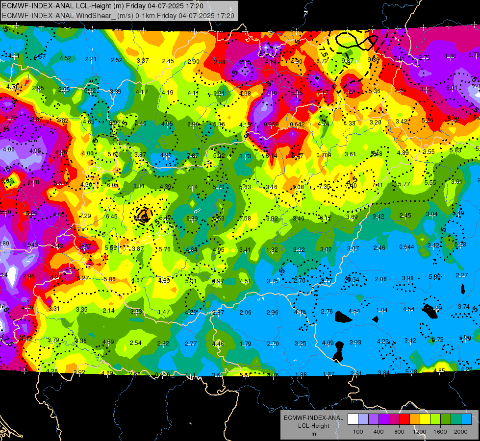Click the bright yellow legend swatch
The image size is (480, 441).
point(425,419)
